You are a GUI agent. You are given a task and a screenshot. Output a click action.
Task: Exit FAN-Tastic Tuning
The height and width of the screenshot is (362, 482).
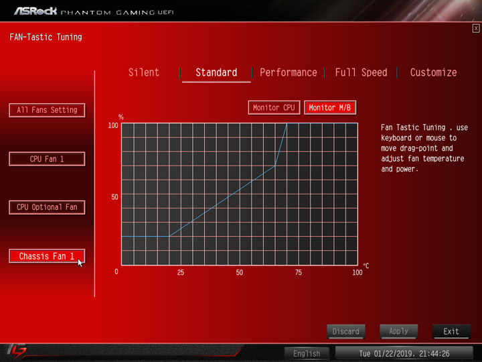451,331
